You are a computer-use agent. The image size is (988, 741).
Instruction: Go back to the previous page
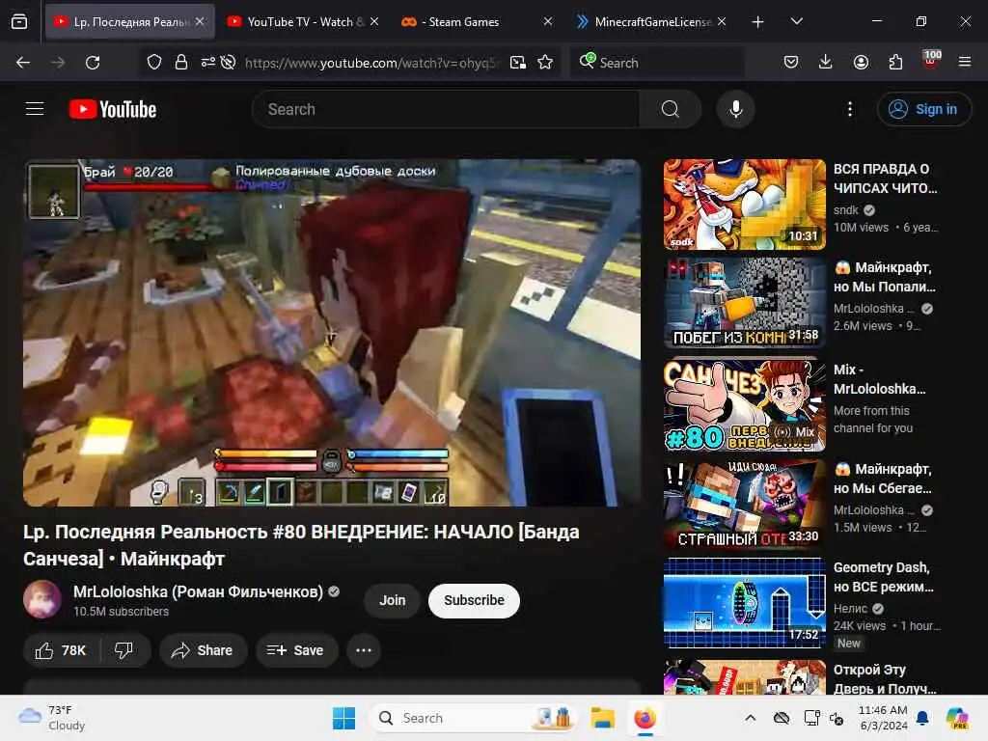(x=23, y=63)
